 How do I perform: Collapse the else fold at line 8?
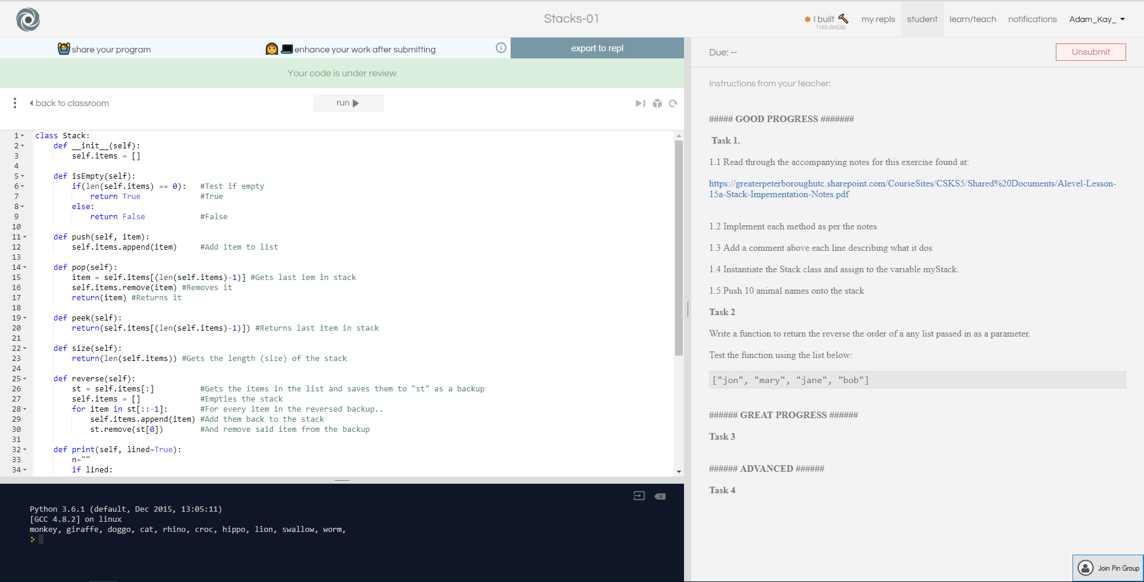click(x=23, y=207)
